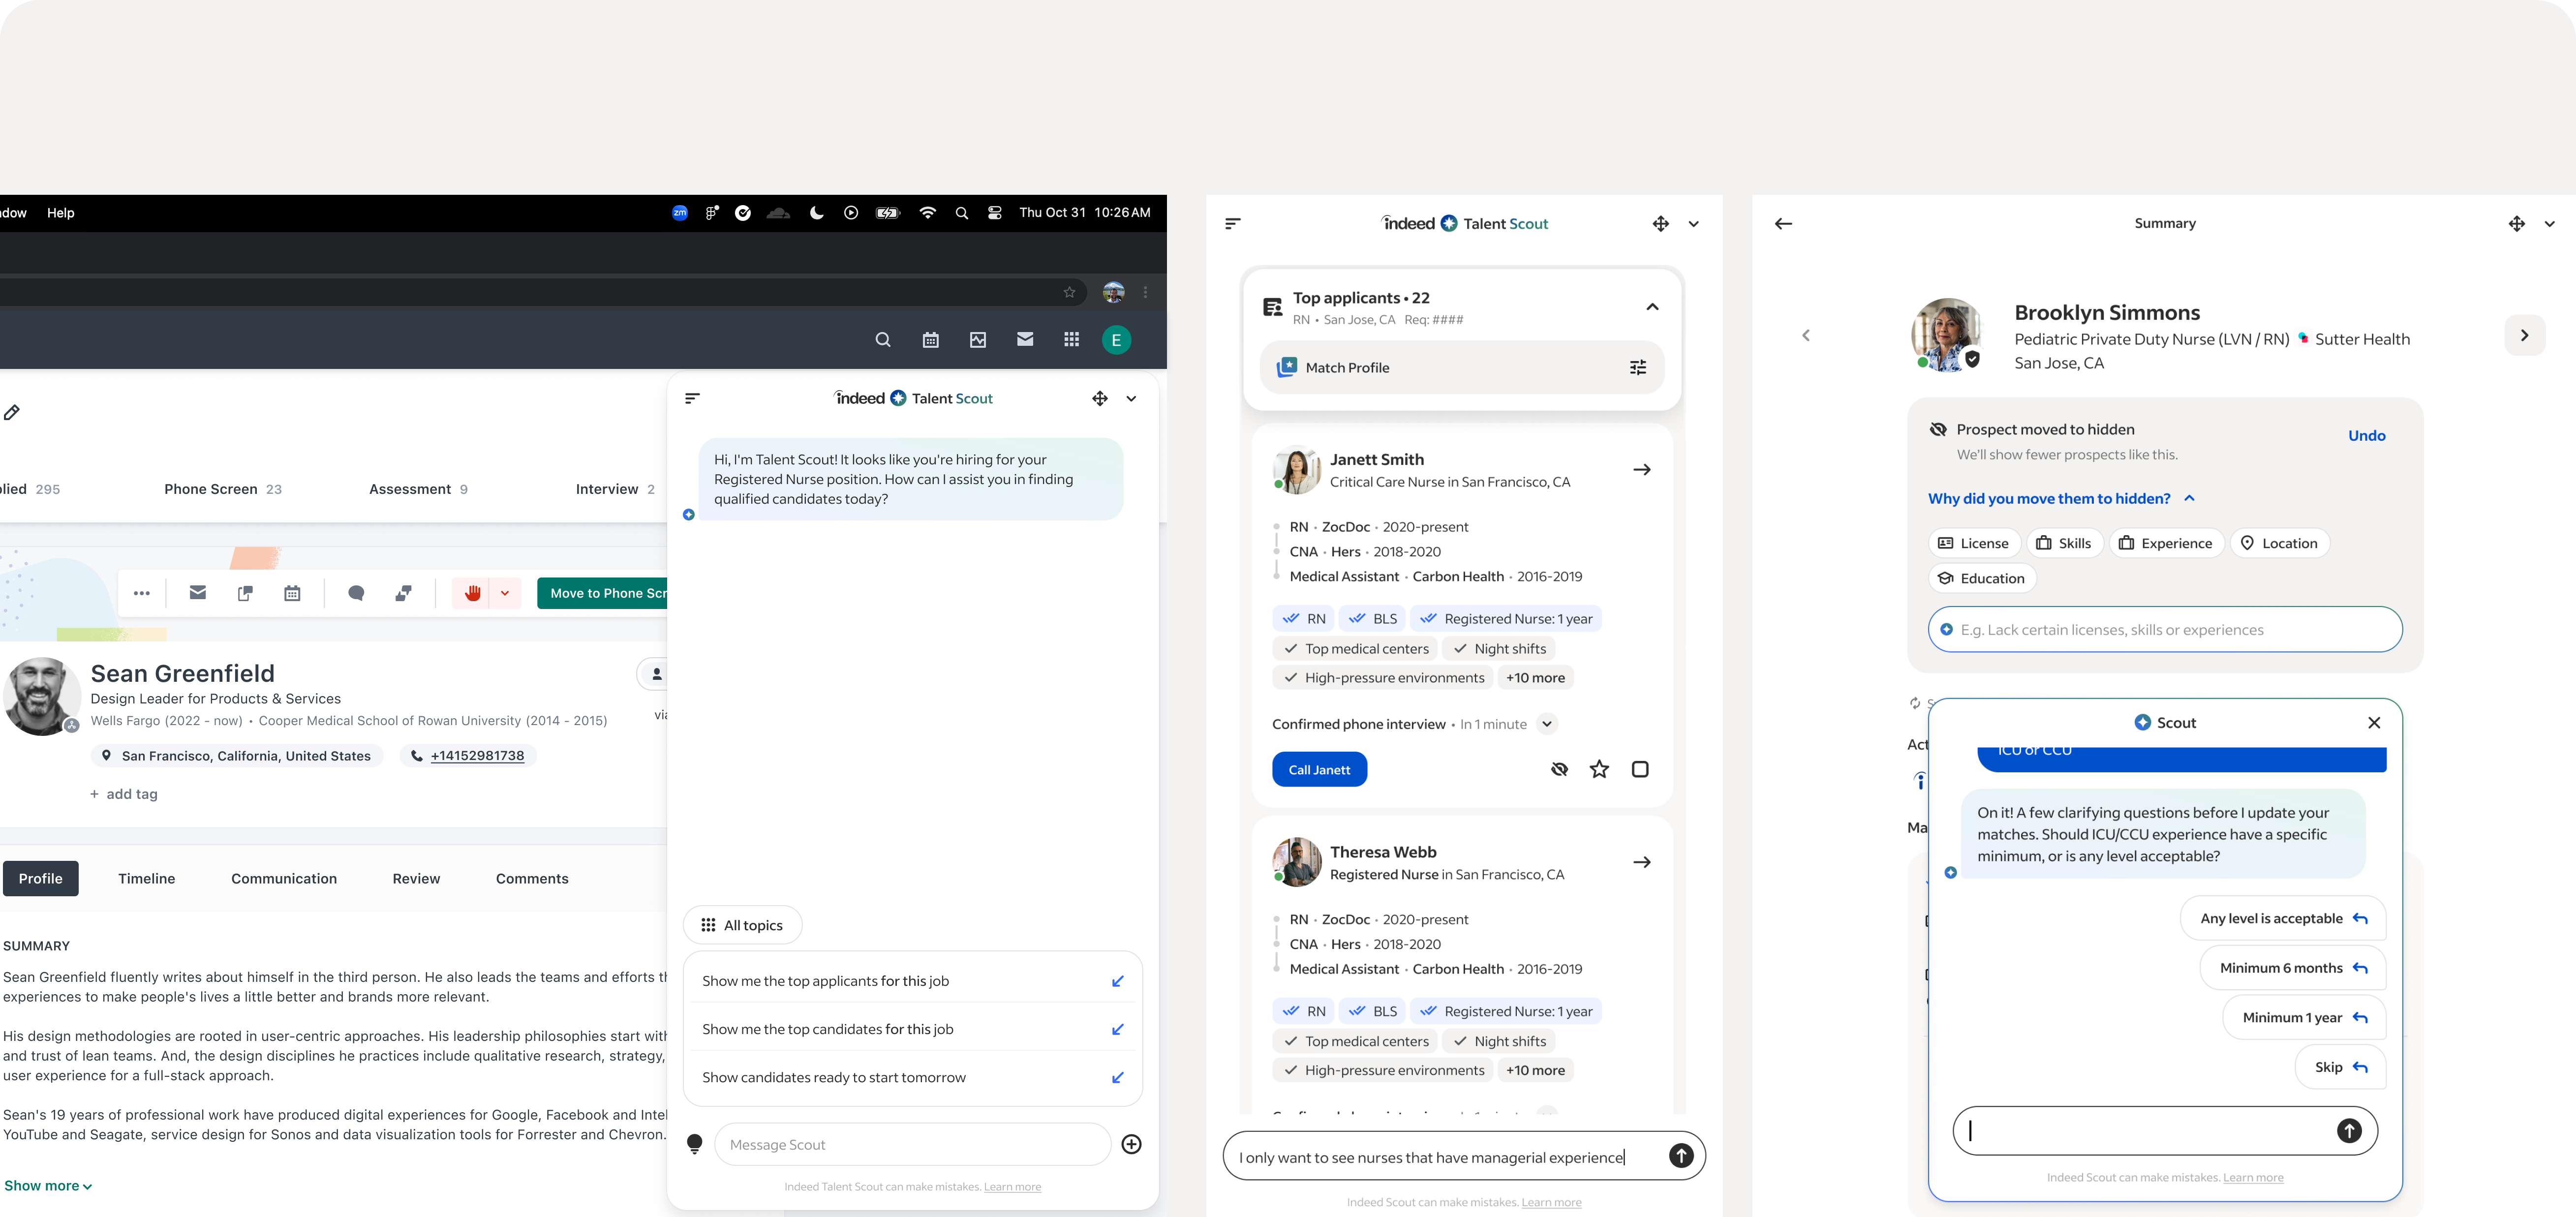Click the Call Janett button
The image size is (2576, 1217).
click(x=1319, y=769)
